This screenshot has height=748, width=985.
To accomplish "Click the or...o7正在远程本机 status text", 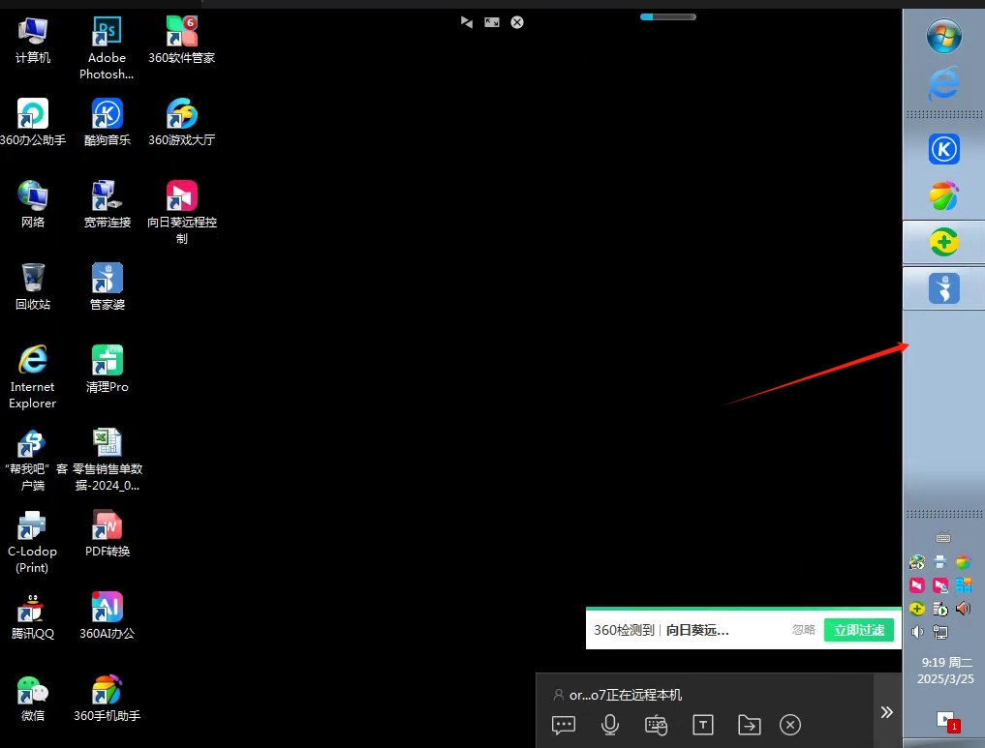I will click(x=625, y=695).
